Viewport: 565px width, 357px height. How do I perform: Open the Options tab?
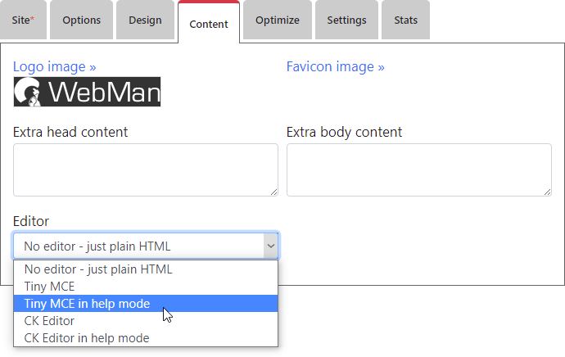pos(82,20)
